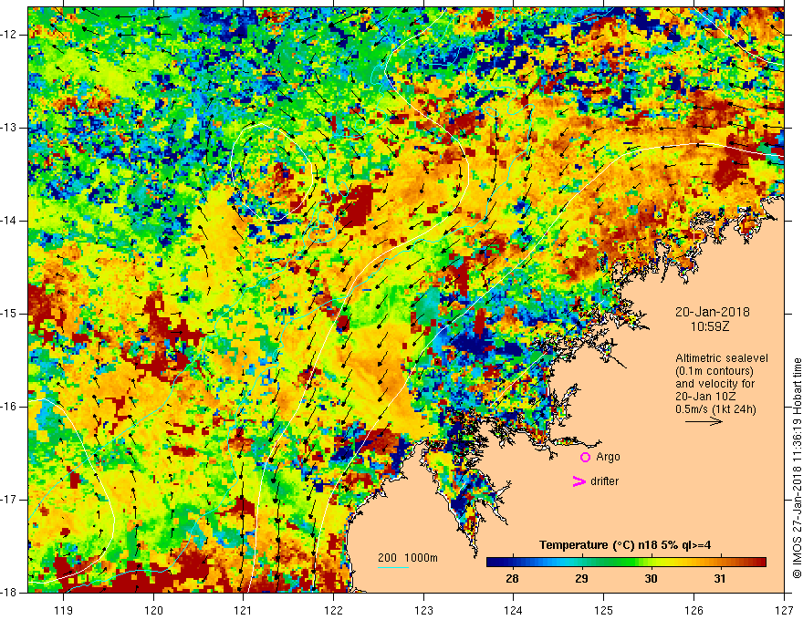
Task: Click the 30 tick on the colorbar
Action: tap(651, 579)
